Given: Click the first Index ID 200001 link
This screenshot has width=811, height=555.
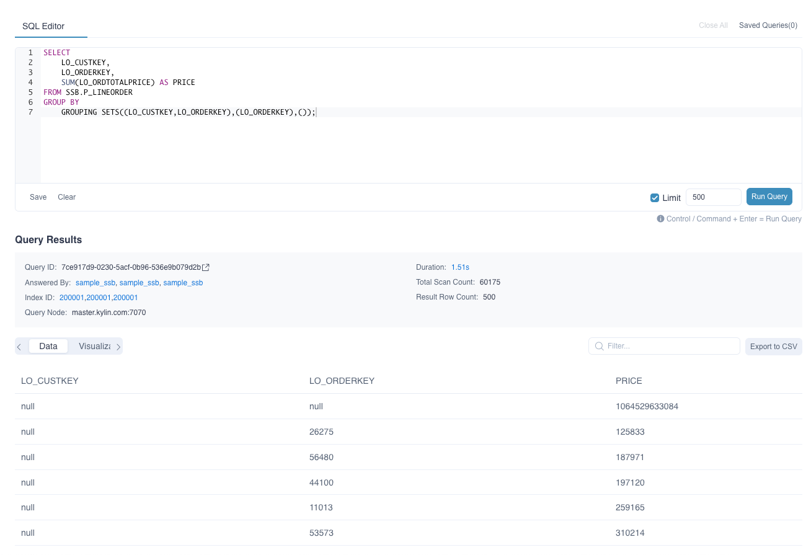Looking at the screenshot, I should pos(72,298).
